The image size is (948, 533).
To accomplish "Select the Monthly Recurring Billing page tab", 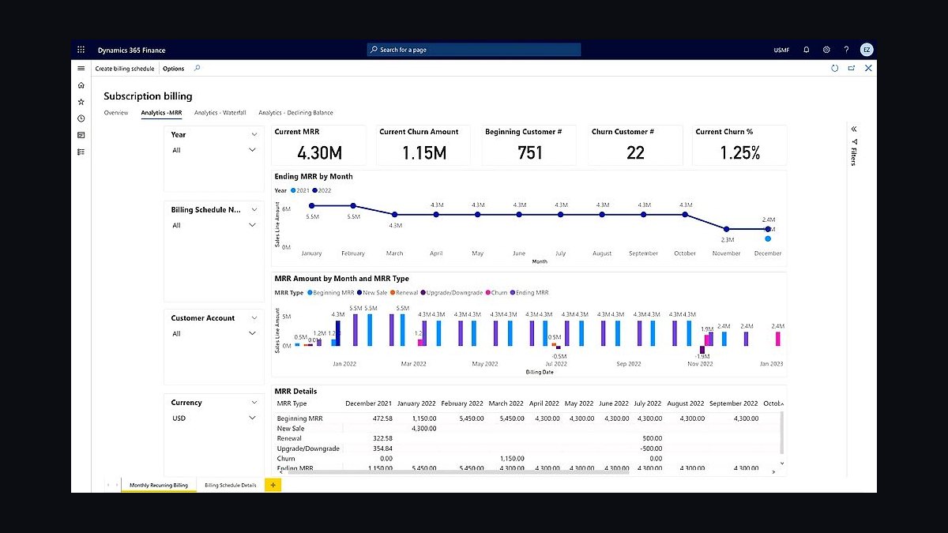I will [159, 485].
